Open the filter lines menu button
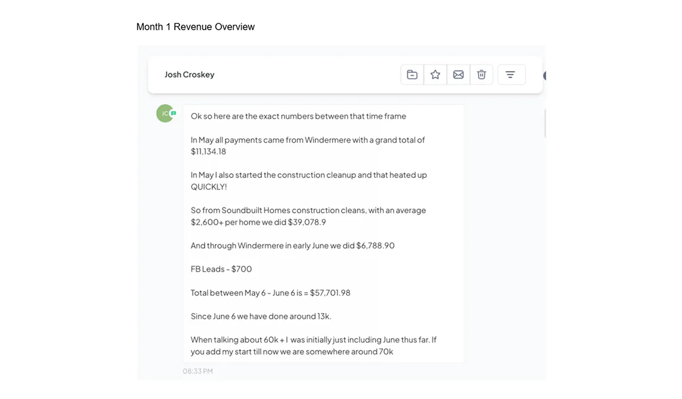682x399 pixels. [x=511, y=75]
